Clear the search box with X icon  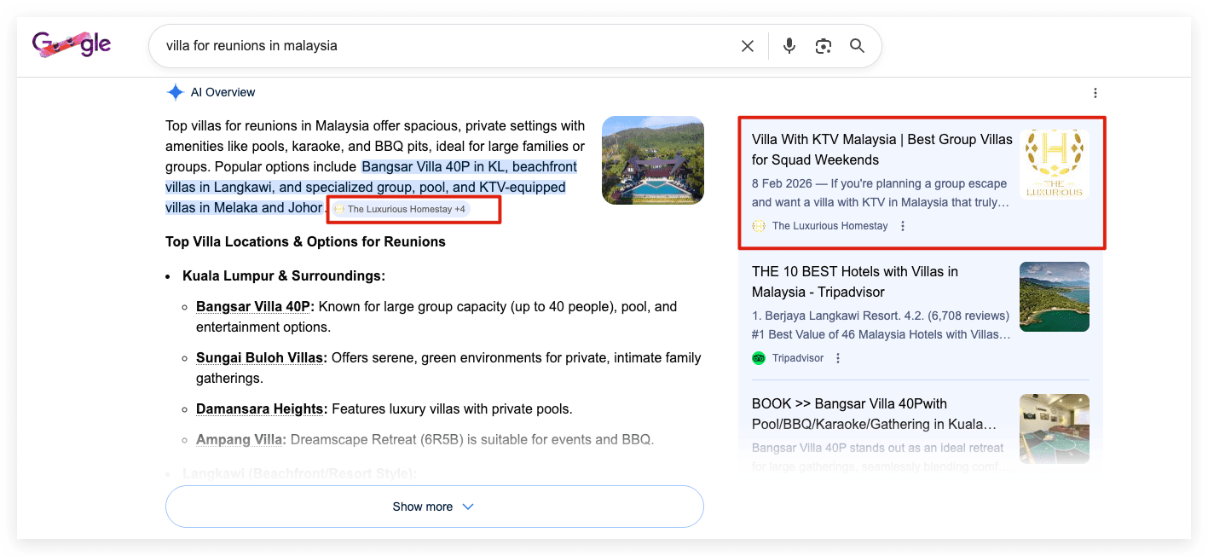point(748,46)
